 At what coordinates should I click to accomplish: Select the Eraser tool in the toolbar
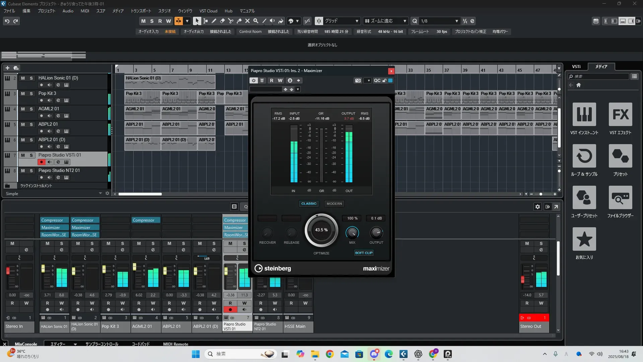coord(222,21)
